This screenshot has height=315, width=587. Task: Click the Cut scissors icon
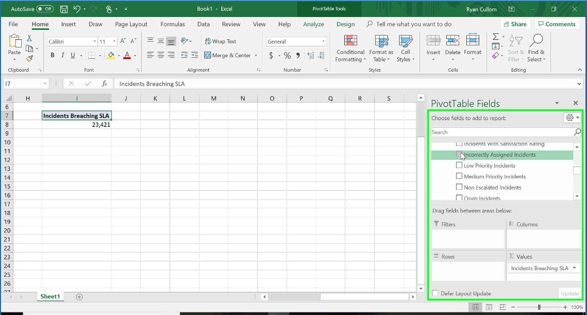pyautogui.click(x=29, y=38)
